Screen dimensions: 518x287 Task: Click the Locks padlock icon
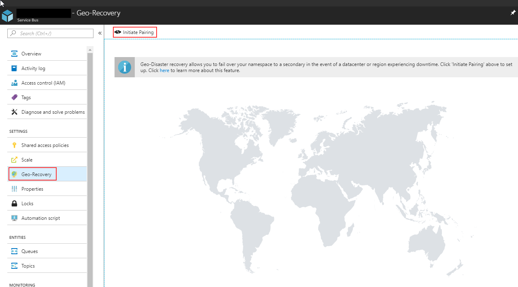click(x=14, y=203)
